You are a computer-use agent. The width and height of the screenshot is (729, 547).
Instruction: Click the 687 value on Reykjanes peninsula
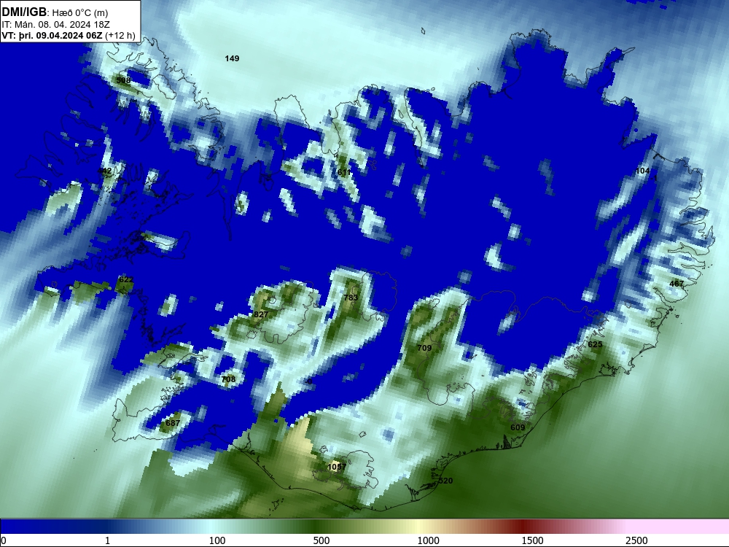coord(173,423)
